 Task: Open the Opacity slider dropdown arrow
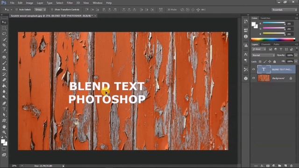tap(296, 55)
